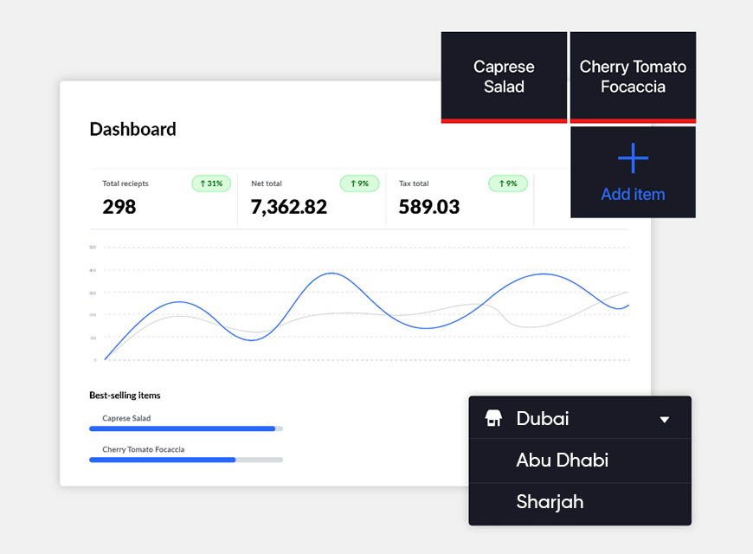The height and width of the screenshot is (554, 753).
Task: Click the Best-selling items heading
Action: tap(125, 396)
